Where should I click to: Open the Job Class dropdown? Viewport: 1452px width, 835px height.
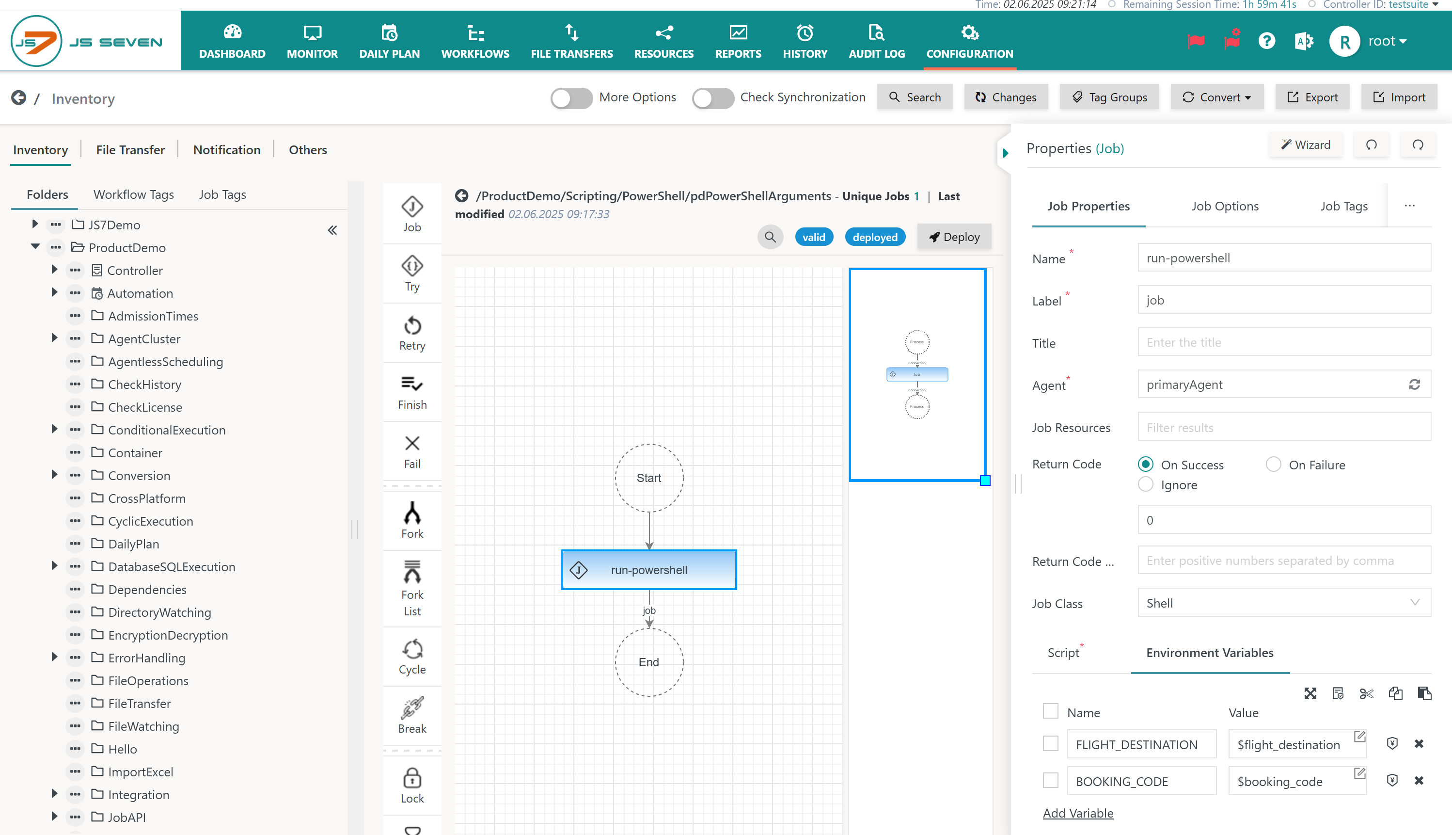point(1284,603)
